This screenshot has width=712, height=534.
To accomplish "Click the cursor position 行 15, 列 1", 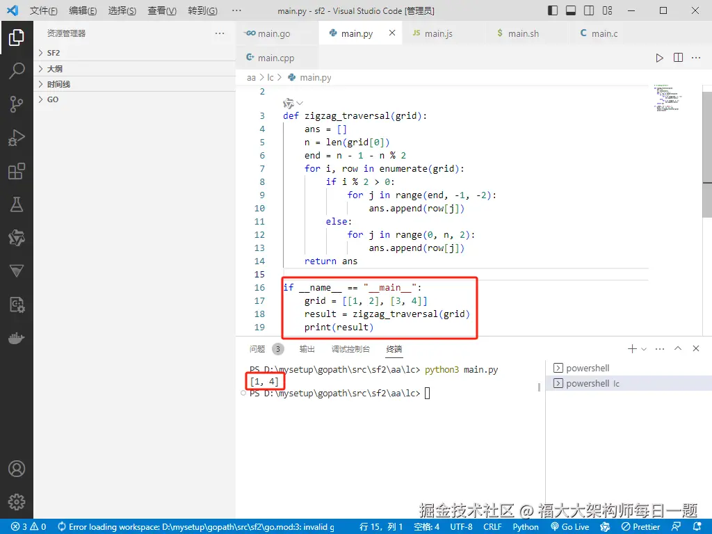I will click(x=381, y=527).
